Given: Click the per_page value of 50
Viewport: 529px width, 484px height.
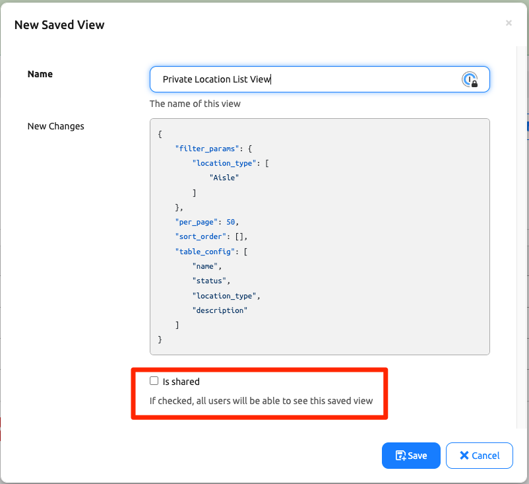Looking at the screenshot, I should (x=231, y=221).
